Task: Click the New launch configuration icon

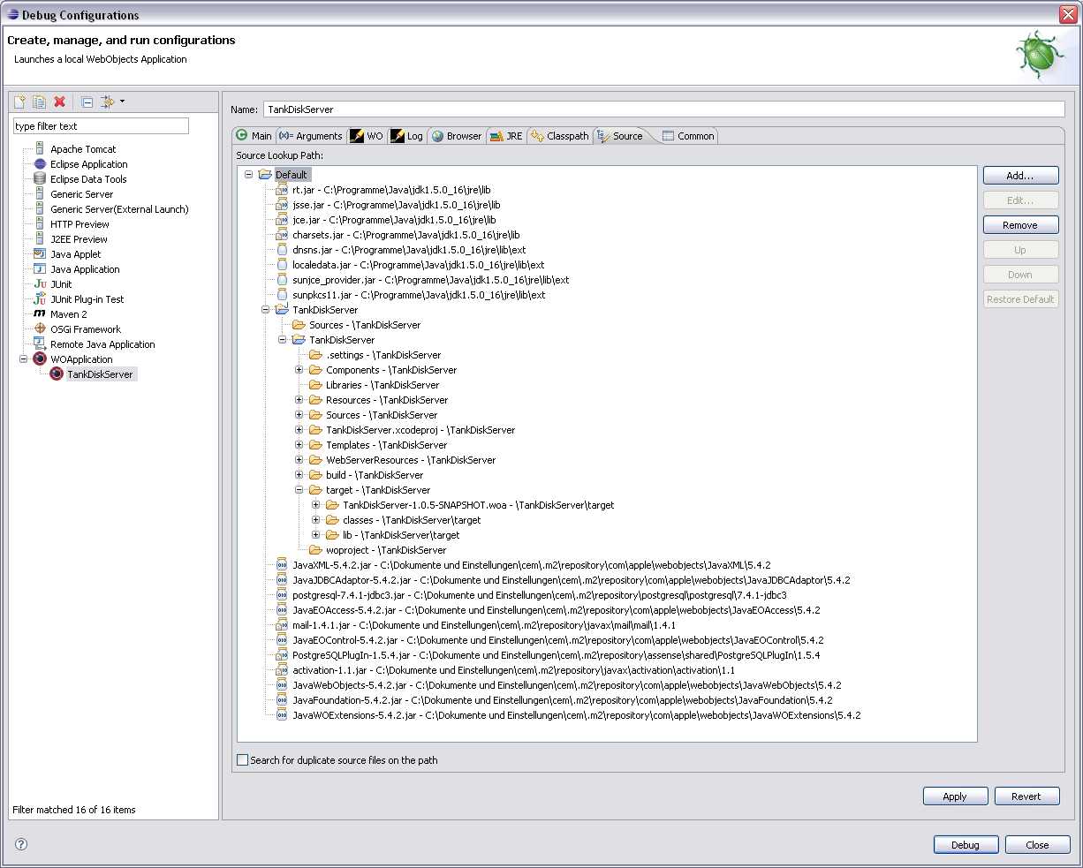Action: [x=19, y=102]
